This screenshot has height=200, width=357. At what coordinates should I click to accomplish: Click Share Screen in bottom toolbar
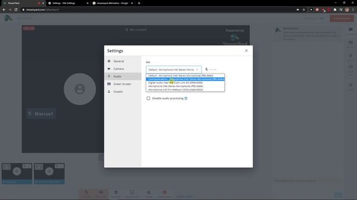click(x=132, y=194)
